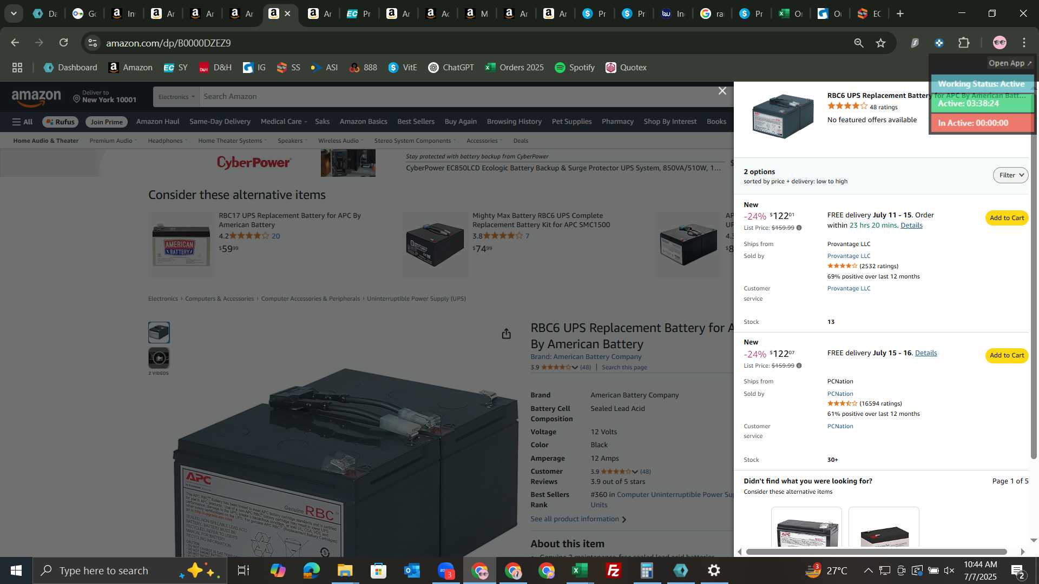Open the Orders 2025 bookmark
Screen dimensions: 1039x584
(515, 68)
